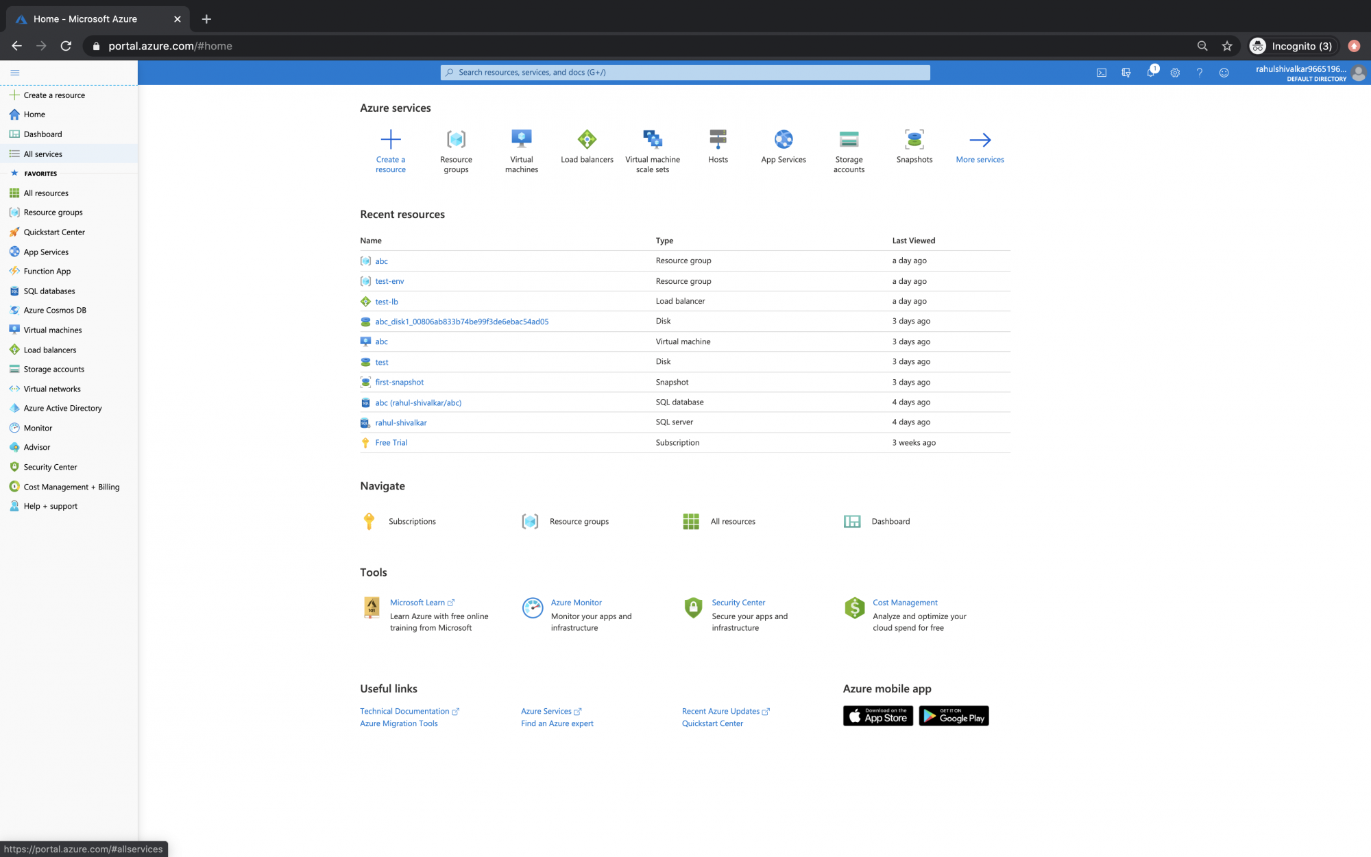Toggle the sidebar with the hamburger menu

(14, 72)
